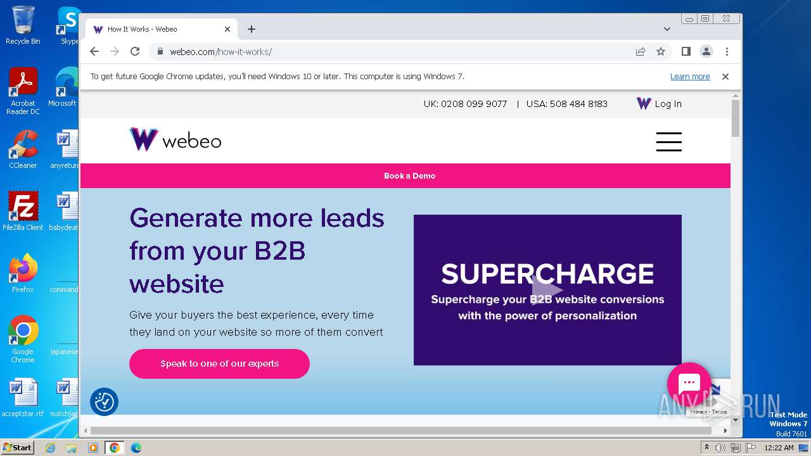811x456 pixels.
Task: Click the taskbar clock showing 12:22 AM
Action: 779,448
